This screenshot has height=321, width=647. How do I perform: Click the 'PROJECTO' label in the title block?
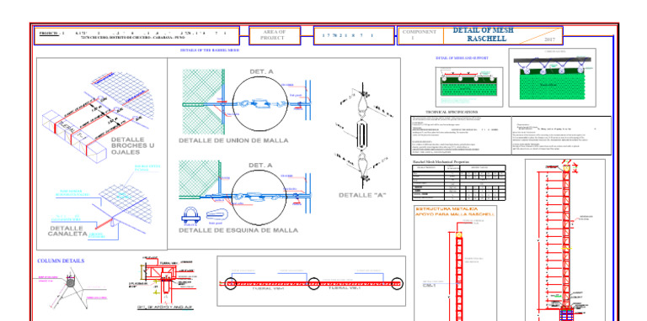pyautogui.click(x=49, y=33)
